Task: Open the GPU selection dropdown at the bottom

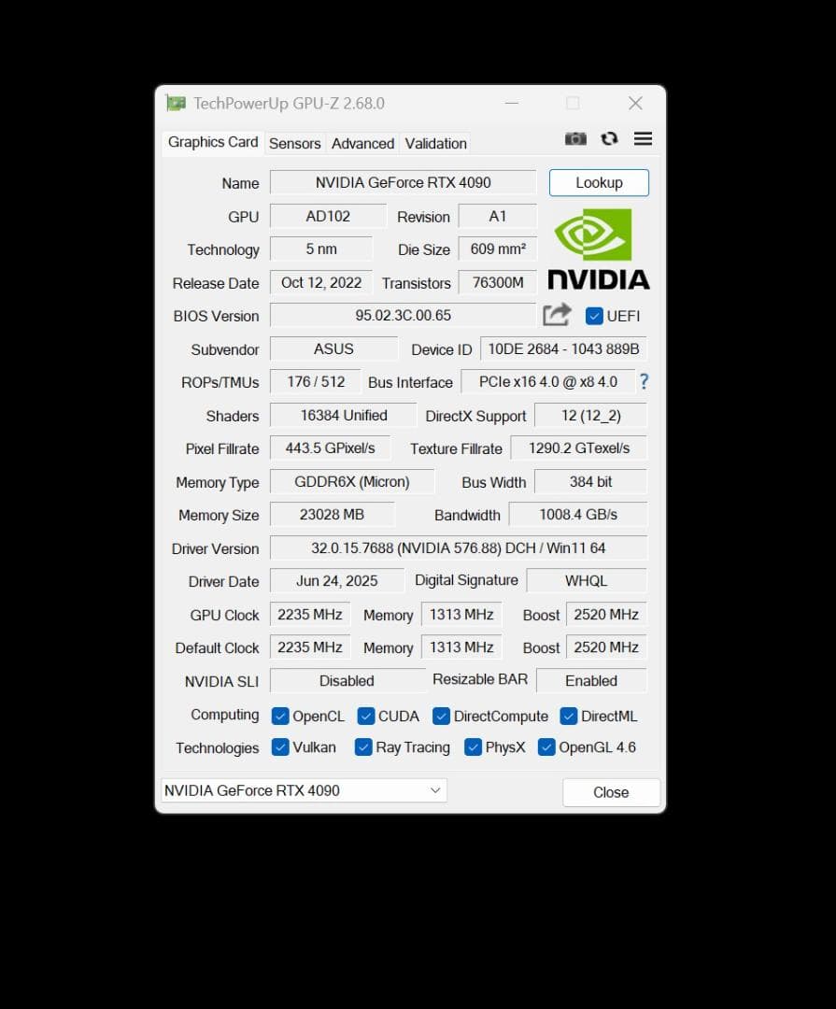Action: tap(304, 790)
